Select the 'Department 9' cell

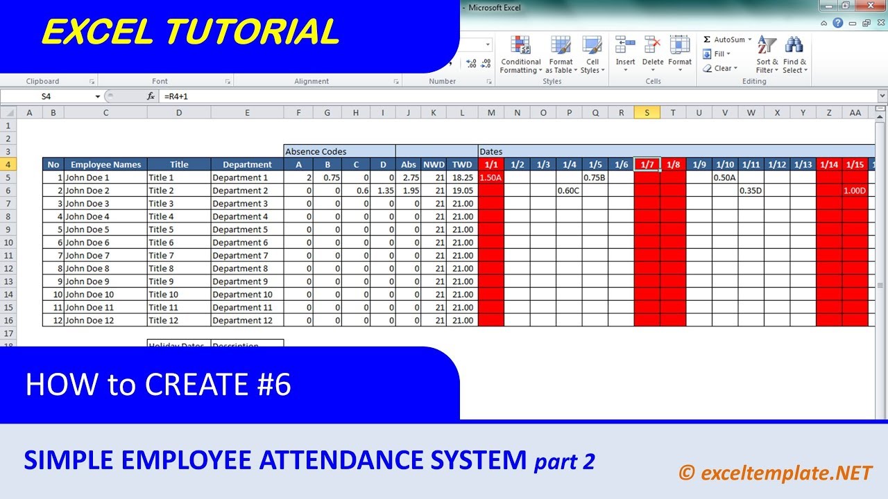coord(247,281)
